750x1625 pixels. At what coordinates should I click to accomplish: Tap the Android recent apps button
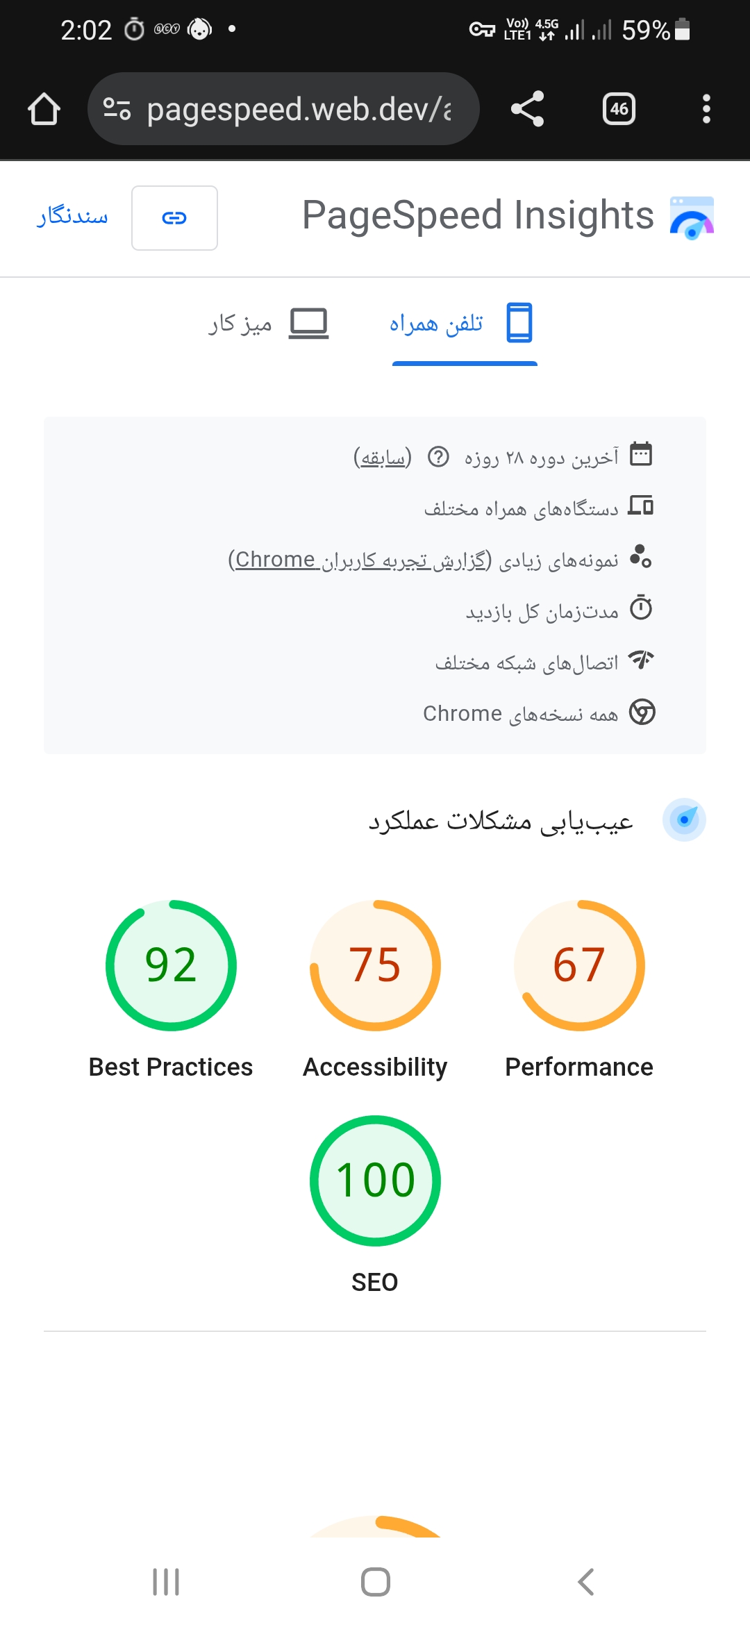click(166, 1582)
